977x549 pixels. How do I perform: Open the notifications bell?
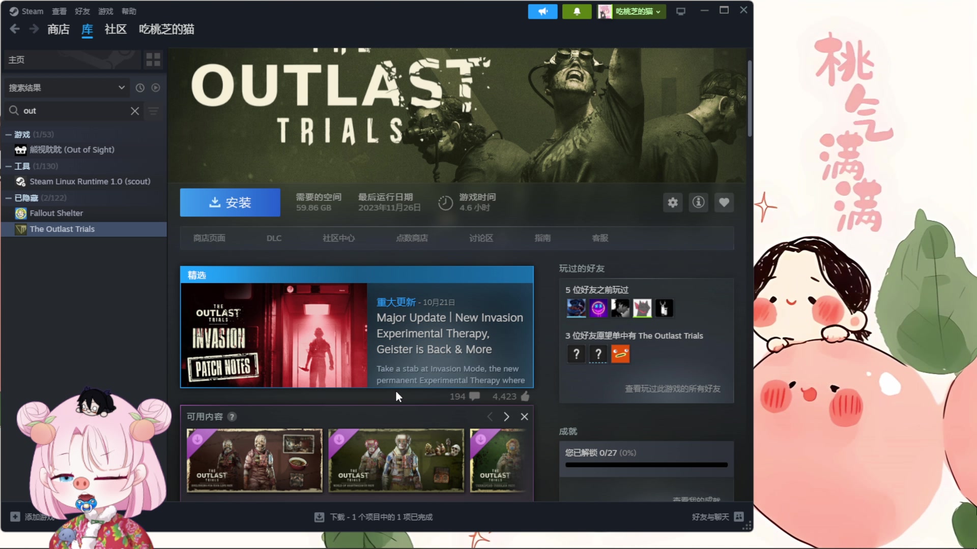pyautogui.click(x=577, y=11)
